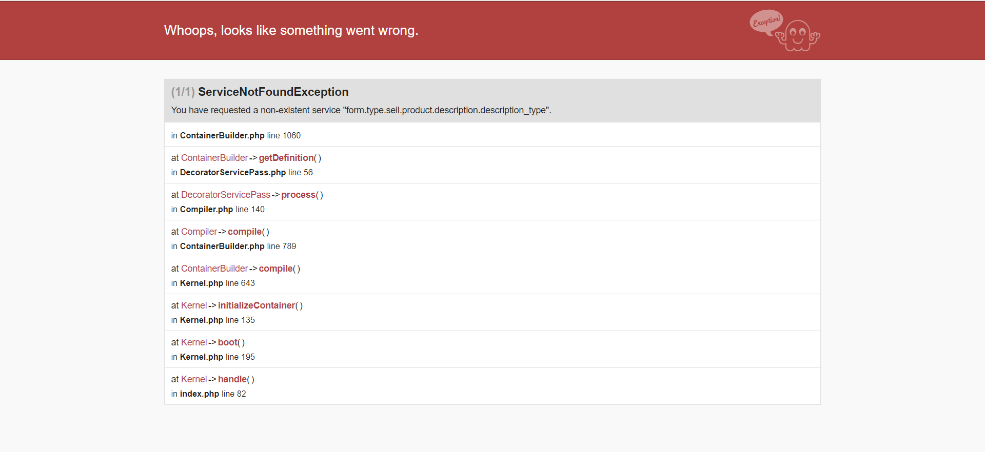Image resolution: width=985 pixels, height=452 pixels.
Task: Click the Symfony exception ghost icon
Action: click(798, 35)
